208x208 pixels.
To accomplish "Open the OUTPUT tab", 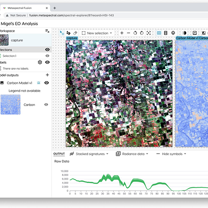I will [59, 154].
